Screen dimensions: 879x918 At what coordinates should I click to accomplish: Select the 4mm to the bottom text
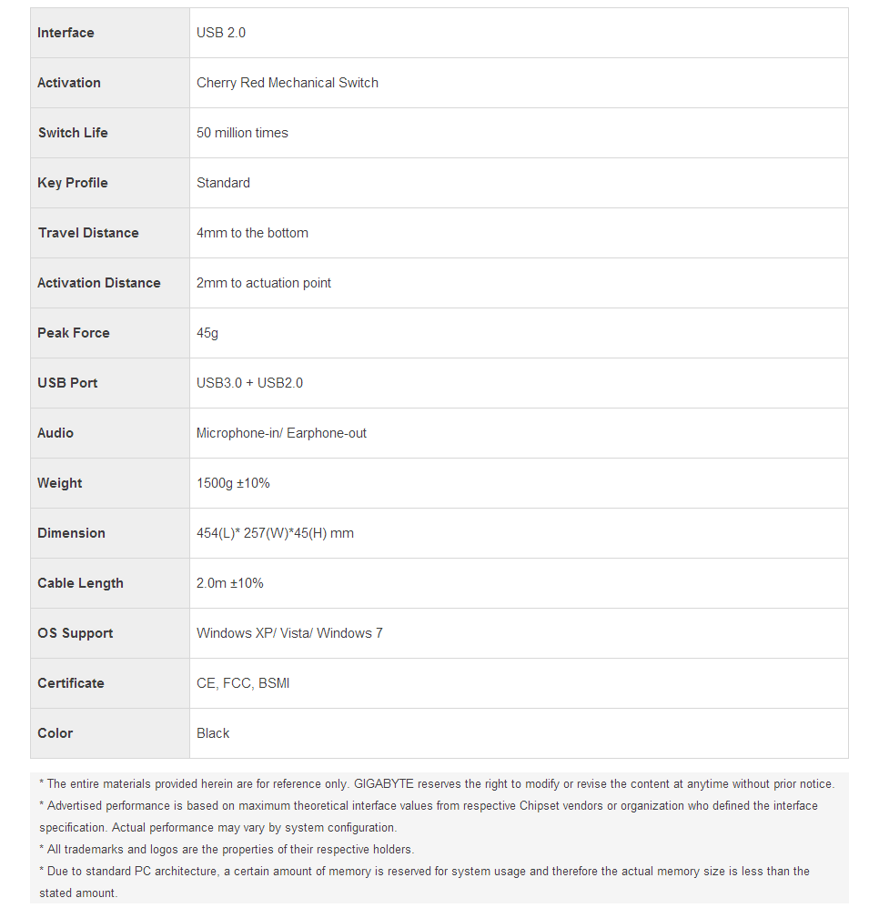(x=252, y=233)
